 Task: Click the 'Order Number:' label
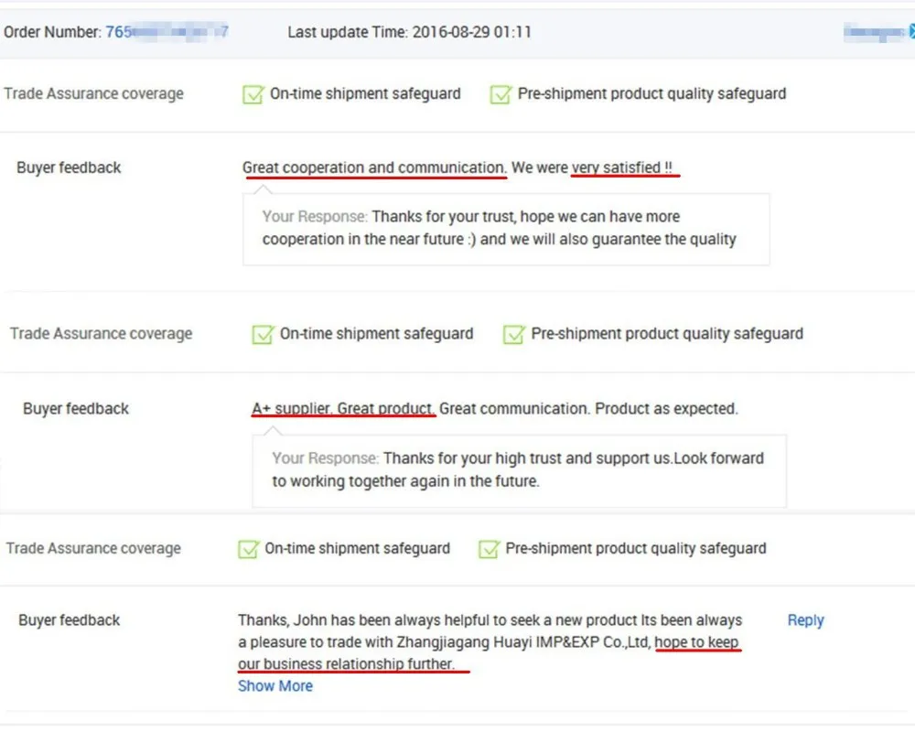click(x=52, y=32)
